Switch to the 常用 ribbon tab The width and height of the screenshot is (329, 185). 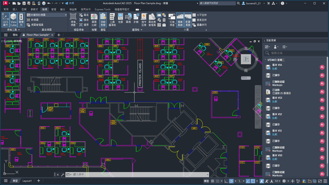pyautogui.click(x=6, y=9)
